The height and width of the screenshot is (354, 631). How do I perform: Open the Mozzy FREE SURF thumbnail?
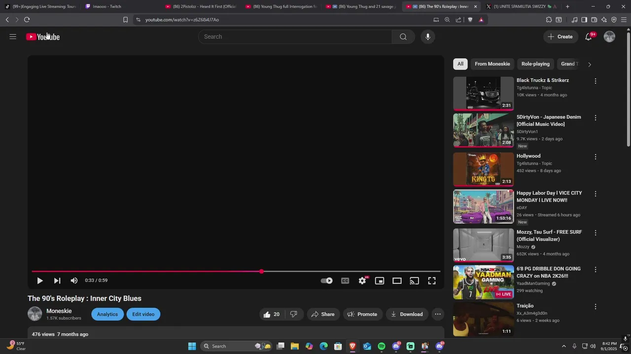tap(484, 245)
